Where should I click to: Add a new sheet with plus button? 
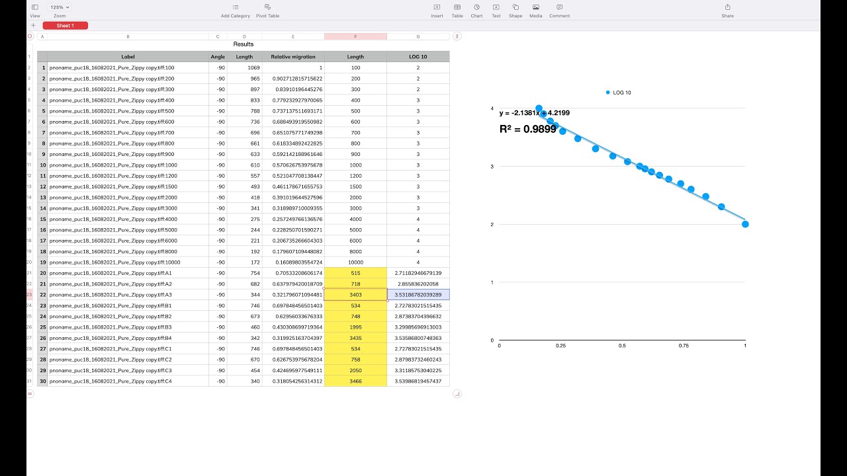click(x=33, y=25)
